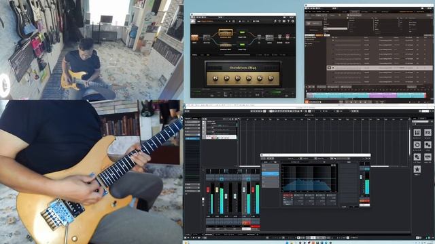The height and width of the screenshot is (244, 435).
Task: Click the red channel label at mixer bottom
Action: (x=256, y=226)
